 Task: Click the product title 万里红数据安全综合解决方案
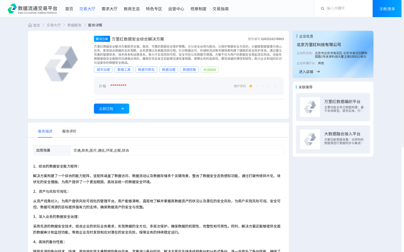click(138, 39)
